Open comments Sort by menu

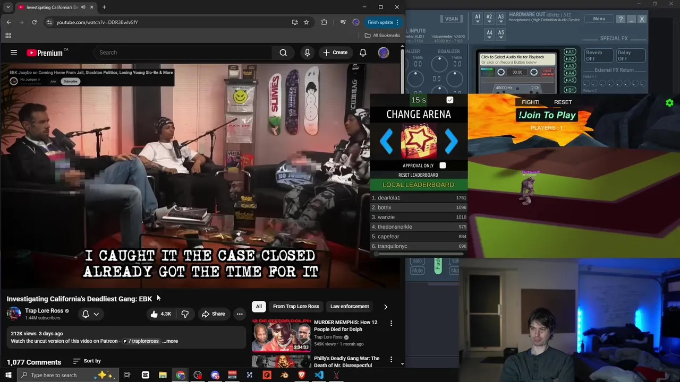[x=87, y=361]
